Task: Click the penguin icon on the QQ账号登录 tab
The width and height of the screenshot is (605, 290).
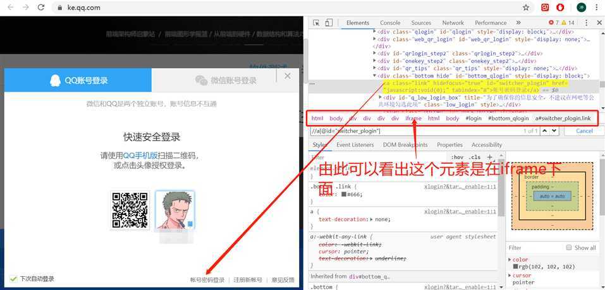Action: 55,81
